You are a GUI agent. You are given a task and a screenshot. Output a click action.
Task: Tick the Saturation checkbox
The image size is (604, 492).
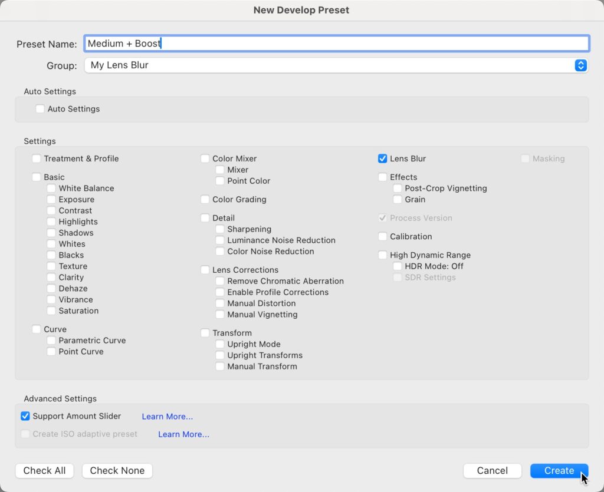pos(51,311)
